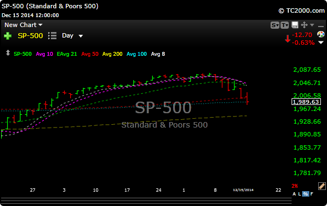Click the Avg 10 legend label
The width and height of the screenshot is (327, 206).
pos(44,54)
